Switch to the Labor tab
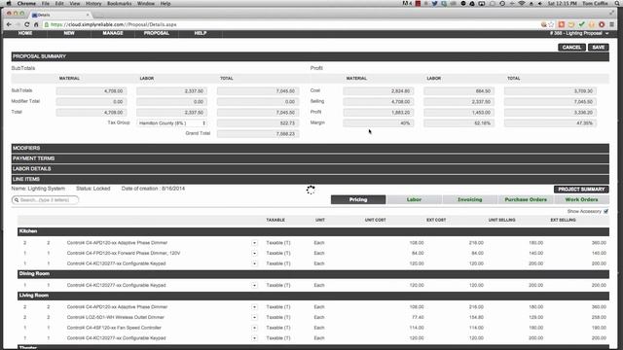 point(414,199)
